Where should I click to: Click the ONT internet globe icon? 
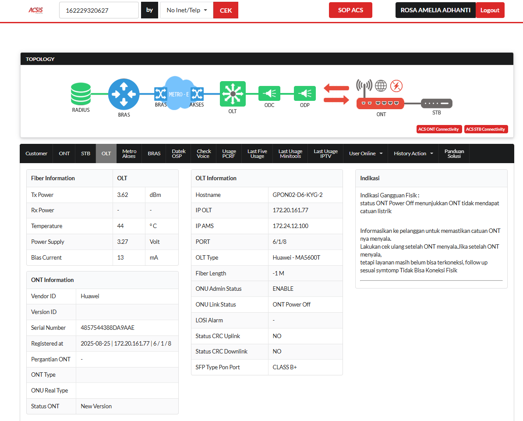381,86
